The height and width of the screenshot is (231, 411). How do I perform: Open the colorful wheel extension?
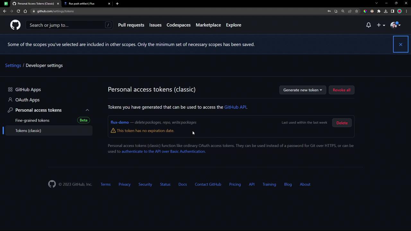tap(365, 11)
